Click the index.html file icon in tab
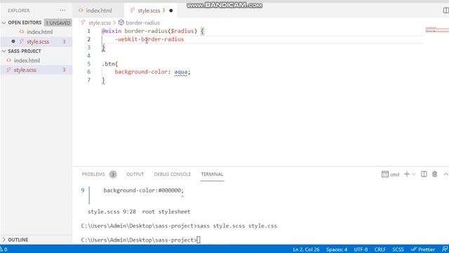Viewport: 449px width, 253px height. click(x=81, y=10)
